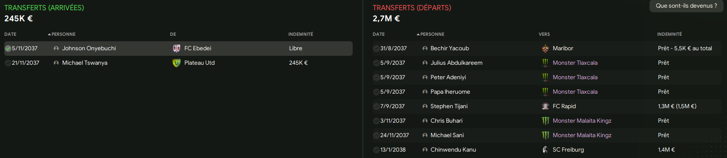Sort departures by the VERS column header
This screenshot has height=158, width=727.
pos(544,34)
